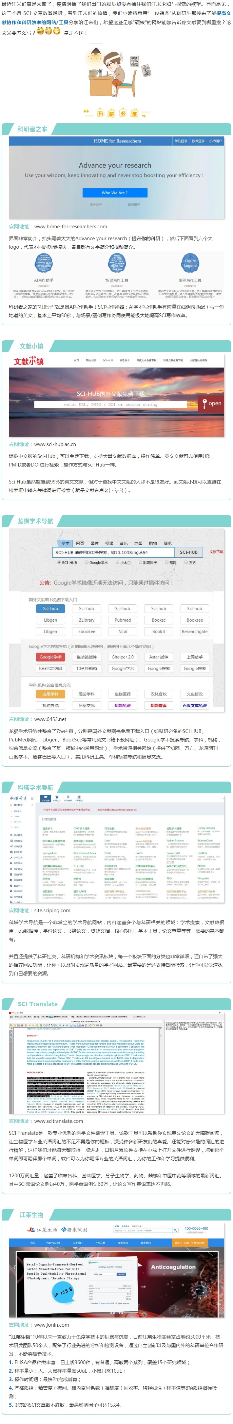Screen dimensions: 233x1424
Task: Click the www.sci-hub.ac.cn address text
Action: coord(55,444)
